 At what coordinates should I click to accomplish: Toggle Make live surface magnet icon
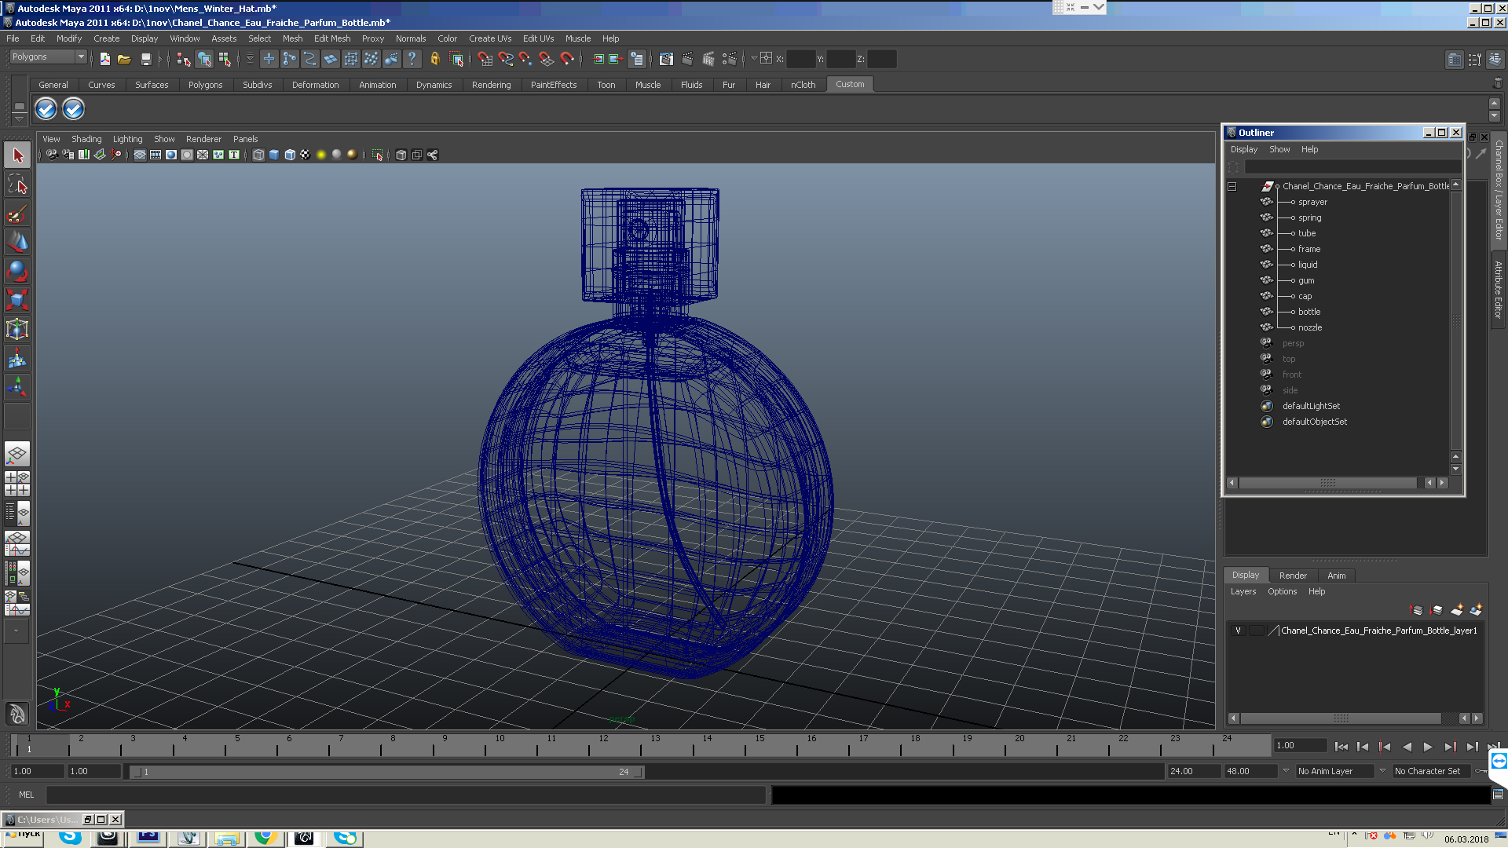[x=566, y=59]
